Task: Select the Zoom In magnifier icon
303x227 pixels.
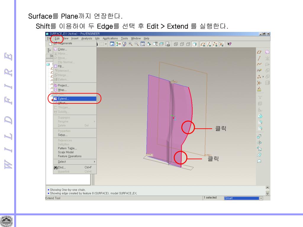Action: 130,44
